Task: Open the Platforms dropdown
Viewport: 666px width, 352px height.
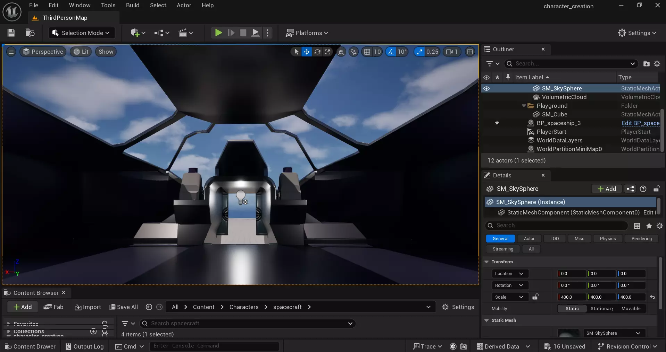Action: click(x=307, y=33)
